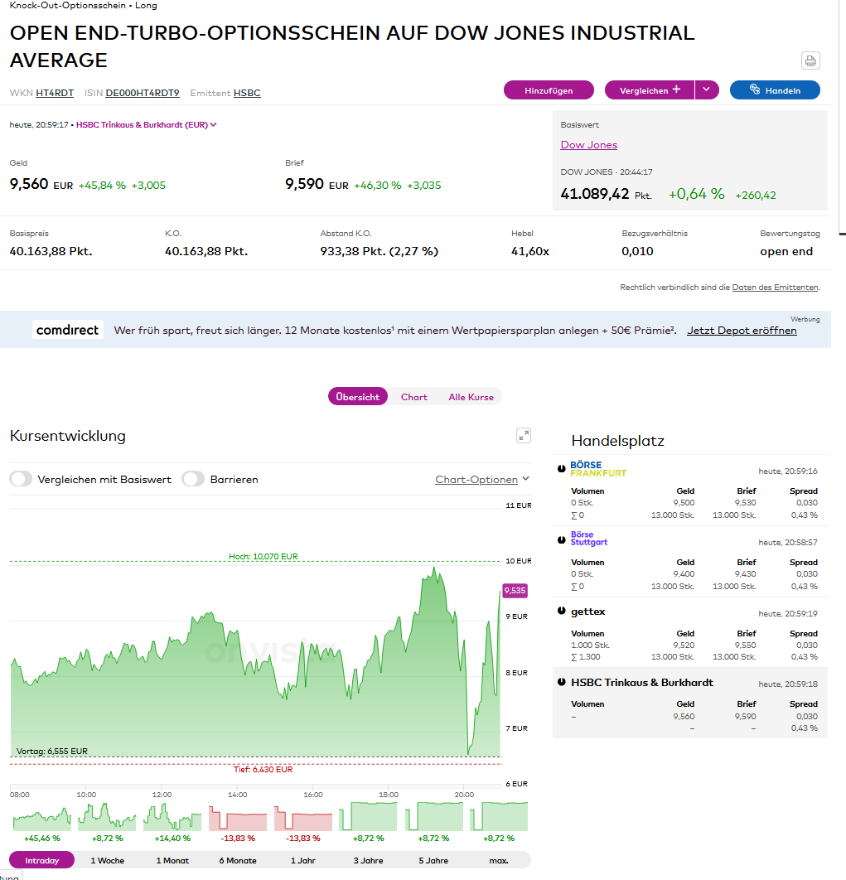846x880 pixels.
Task: Click the 1 Jahr mini chart thumbnail
Action: (303, 816)
